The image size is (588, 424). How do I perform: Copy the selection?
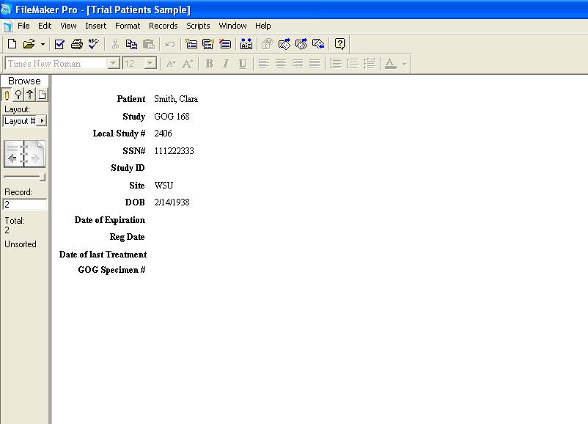[131, 44]
